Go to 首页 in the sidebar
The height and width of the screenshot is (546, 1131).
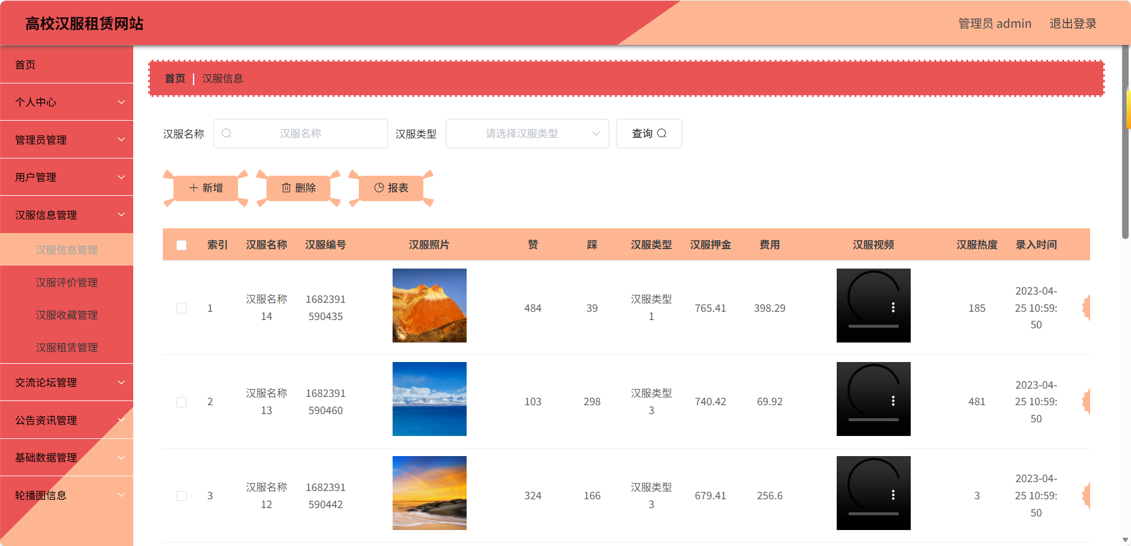[x=66, y=64]
